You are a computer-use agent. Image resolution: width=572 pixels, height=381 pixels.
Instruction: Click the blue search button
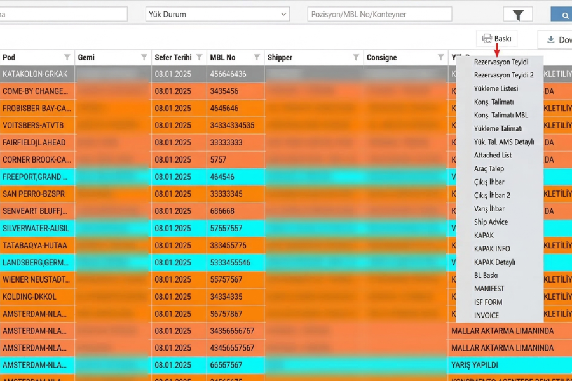click(561, 15)
